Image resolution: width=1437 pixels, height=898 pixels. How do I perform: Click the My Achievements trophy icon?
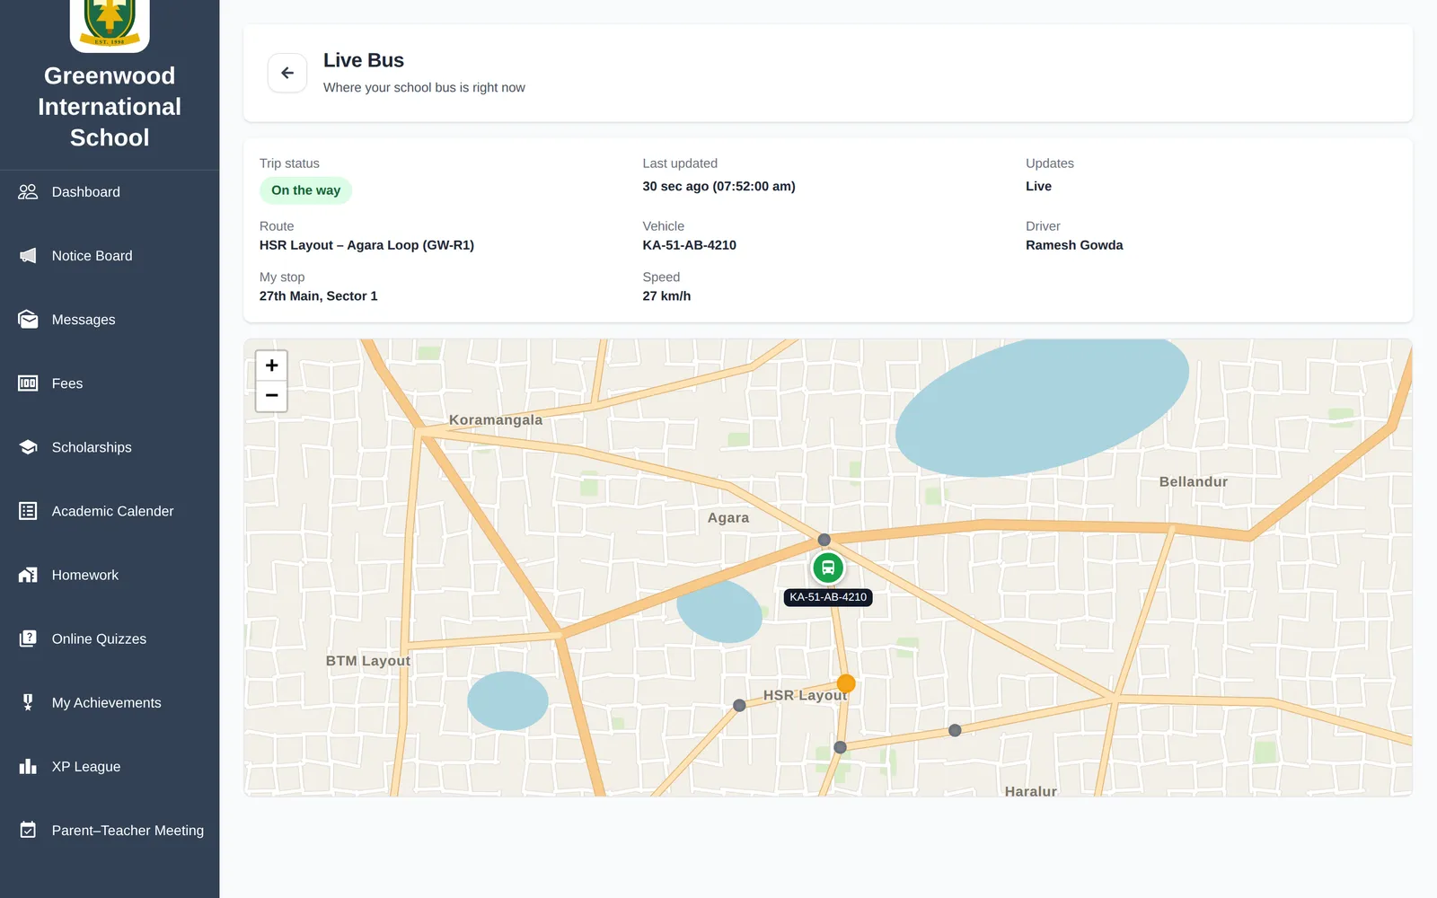(x=28, y=702)
